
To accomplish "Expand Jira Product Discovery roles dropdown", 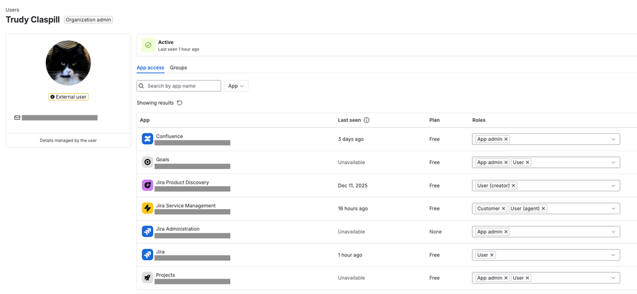I will click(x=613, y=185).
